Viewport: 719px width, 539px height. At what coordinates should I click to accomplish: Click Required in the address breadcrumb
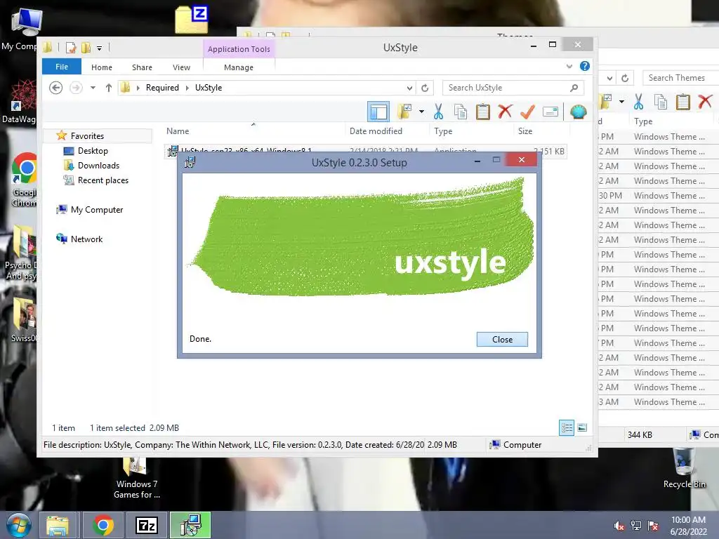[162, 88]
